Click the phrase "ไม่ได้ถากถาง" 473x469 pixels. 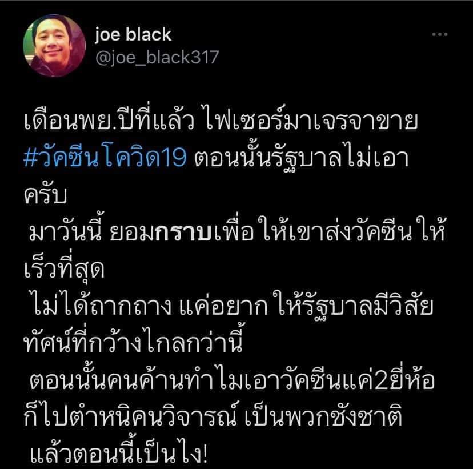101,305
